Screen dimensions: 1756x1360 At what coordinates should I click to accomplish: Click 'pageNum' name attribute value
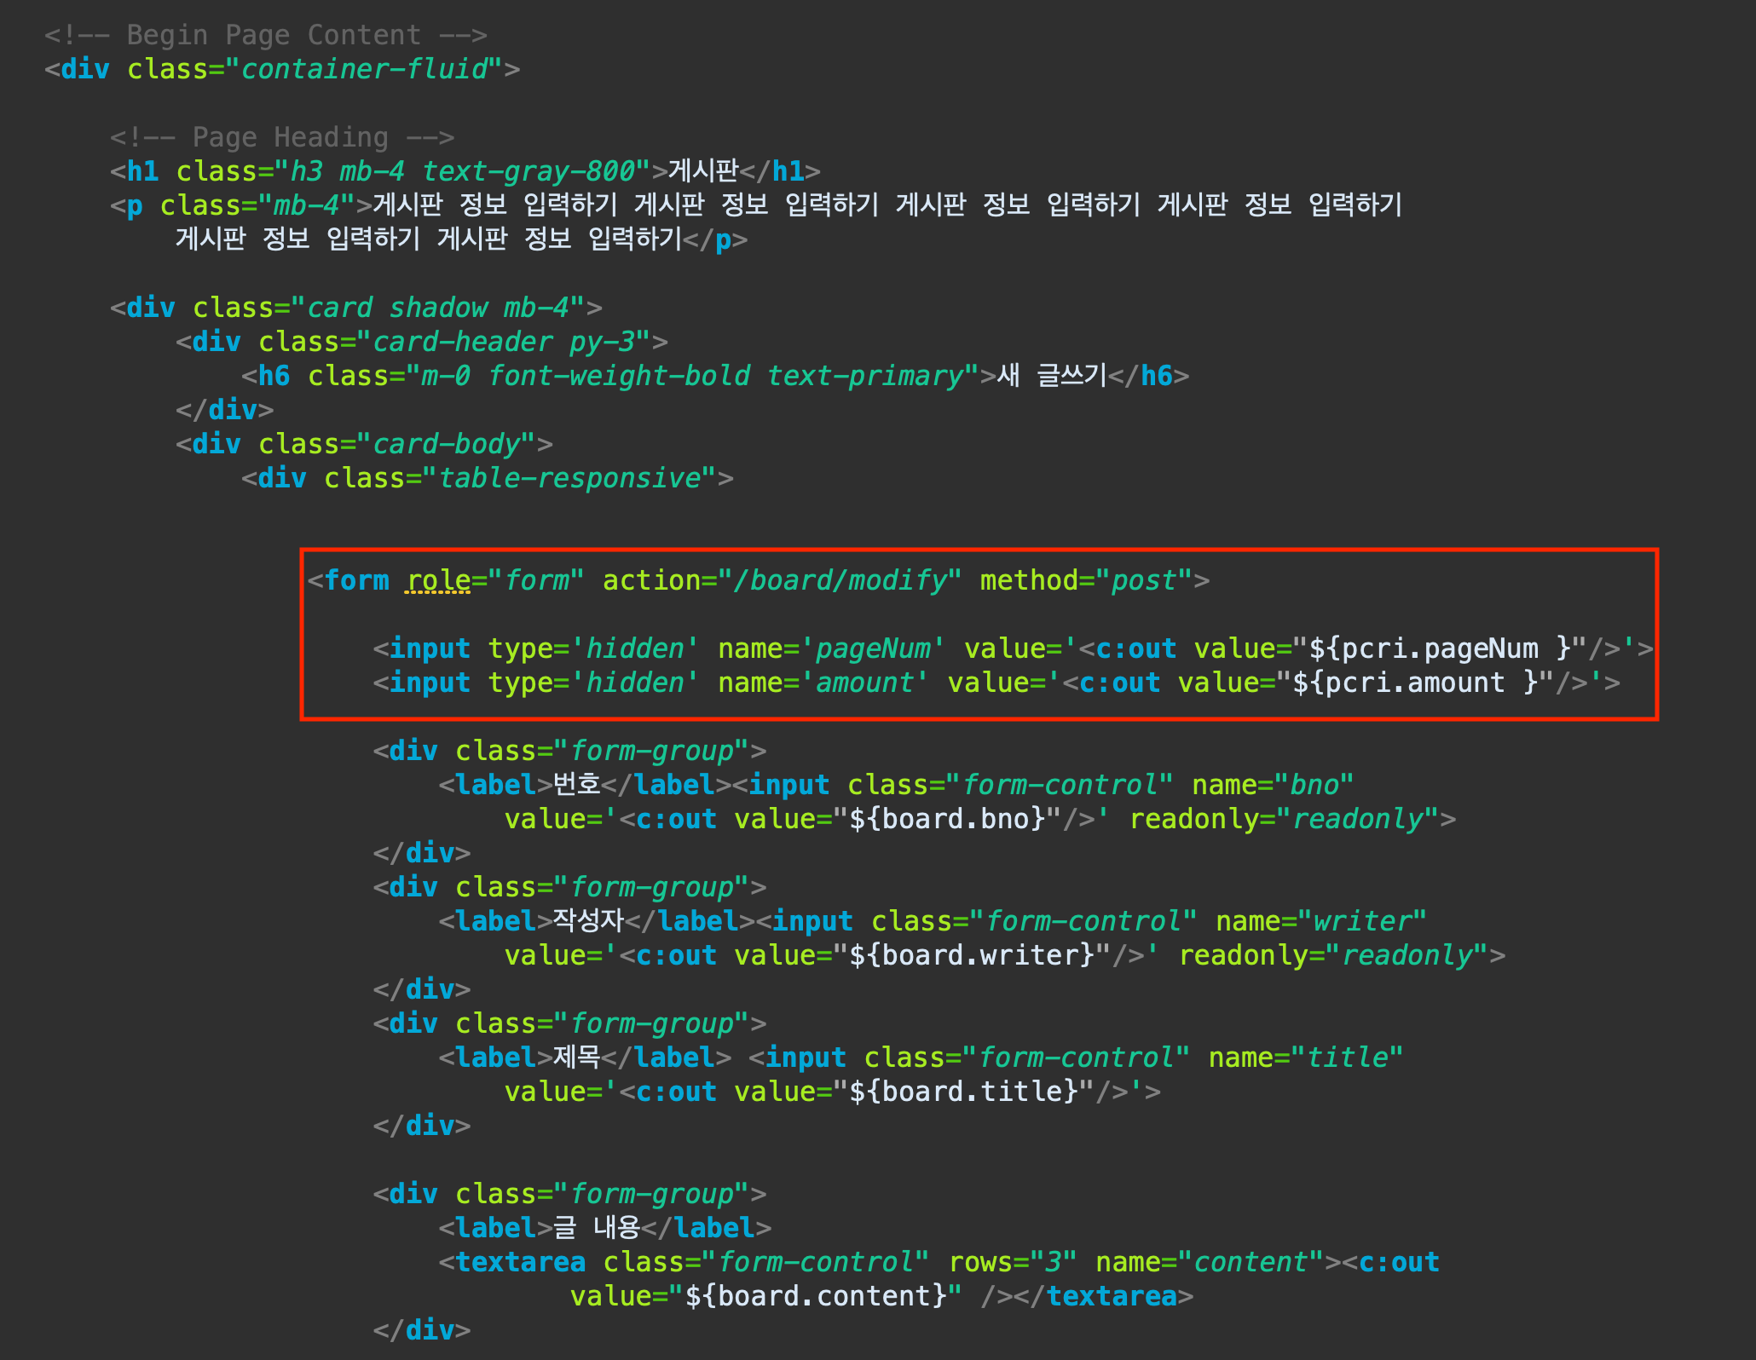(873, 648)
